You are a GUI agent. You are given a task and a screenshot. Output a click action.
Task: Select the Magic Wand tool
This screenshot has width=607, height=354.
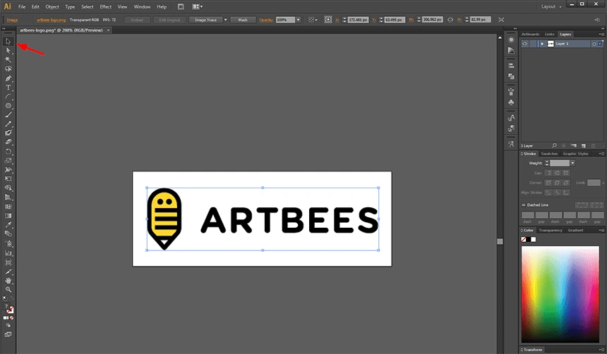point(8,60)
